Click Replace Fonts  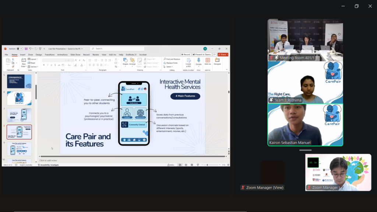tap(171, 63)
